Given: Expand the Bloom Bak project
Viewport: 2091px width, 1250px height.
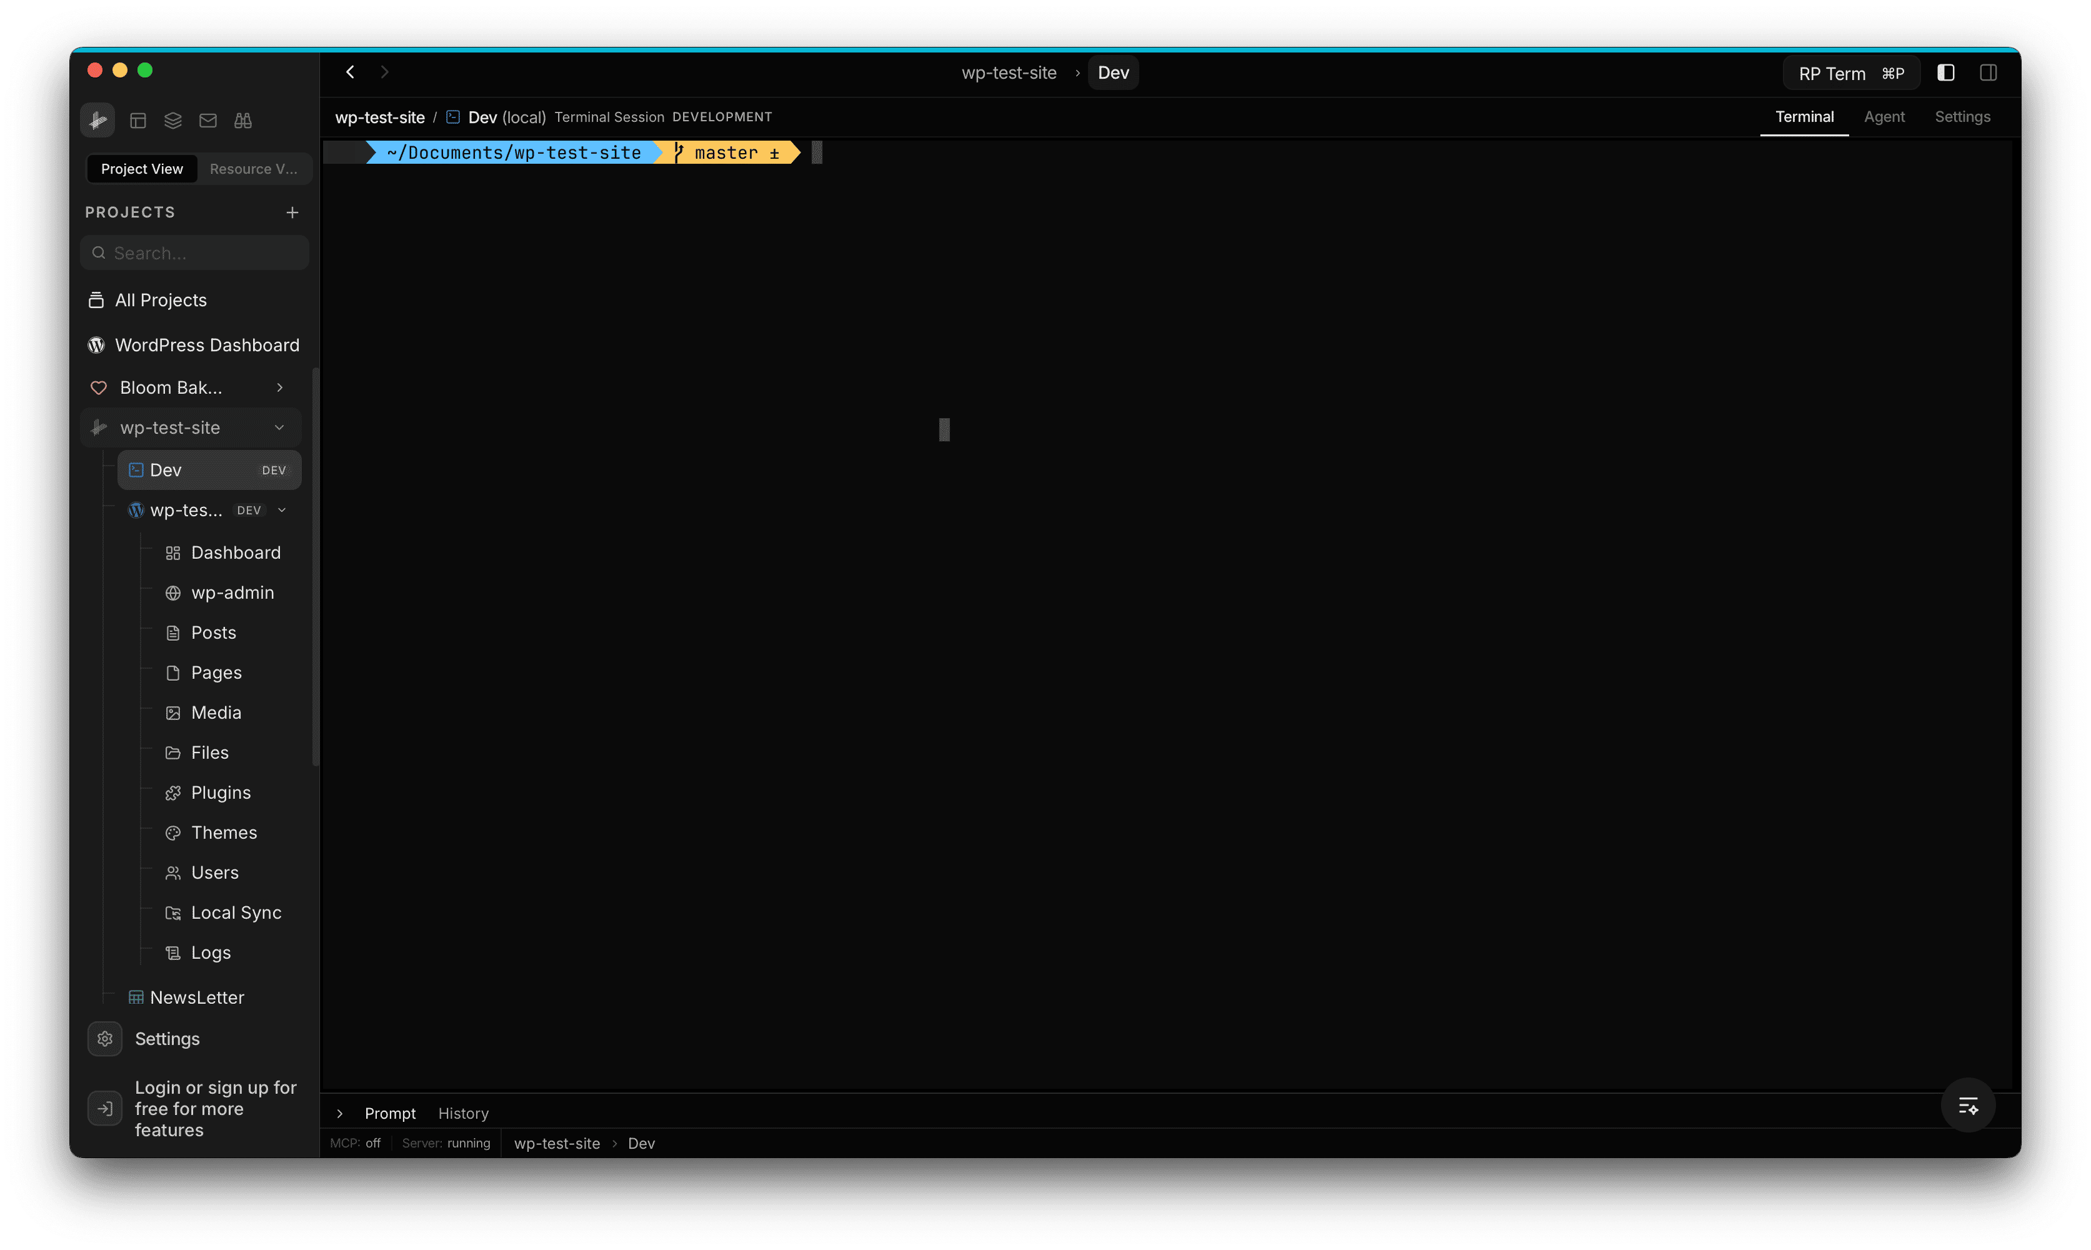Looking at the screenshot, I should click(x=279, y=387).
